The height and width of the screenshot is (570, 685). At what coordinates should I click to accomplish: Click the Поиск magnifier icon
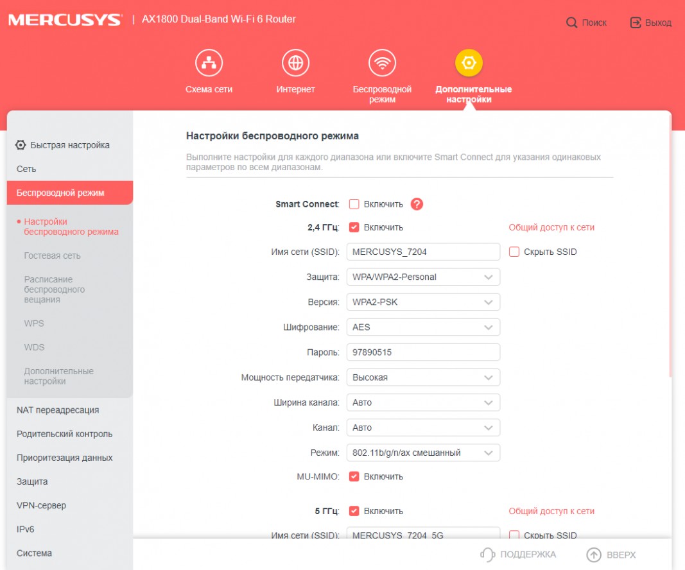571,22
